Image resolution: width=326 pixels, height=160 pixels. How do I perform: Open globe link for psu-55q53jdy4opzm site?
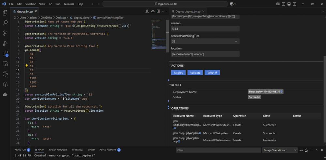click(x=200, y=133)
